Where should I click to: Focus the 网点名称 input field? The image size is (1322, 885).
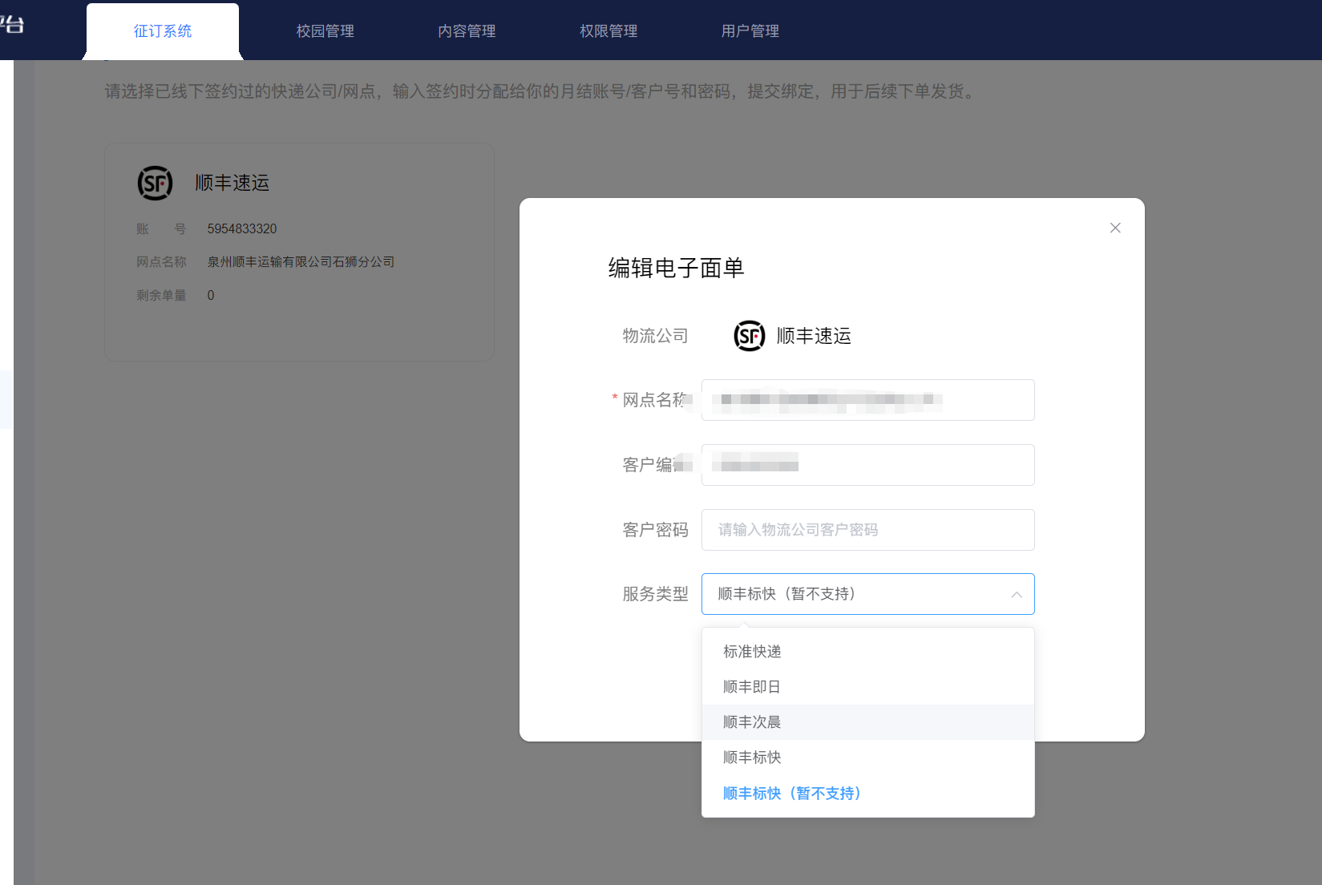867,400
